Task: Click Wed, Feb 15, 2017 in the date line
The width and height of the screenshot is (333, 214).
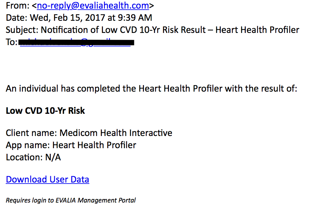Action: coord(67,18)
